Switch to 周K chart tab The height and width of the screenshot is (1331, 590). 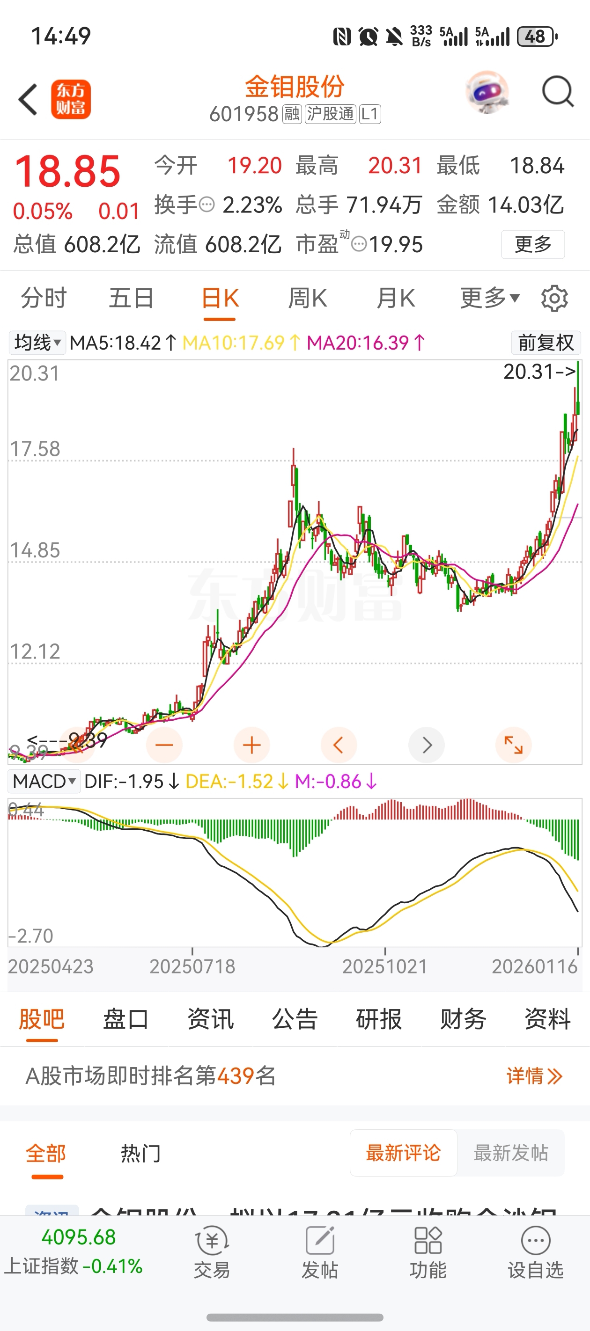pos(307,298)
